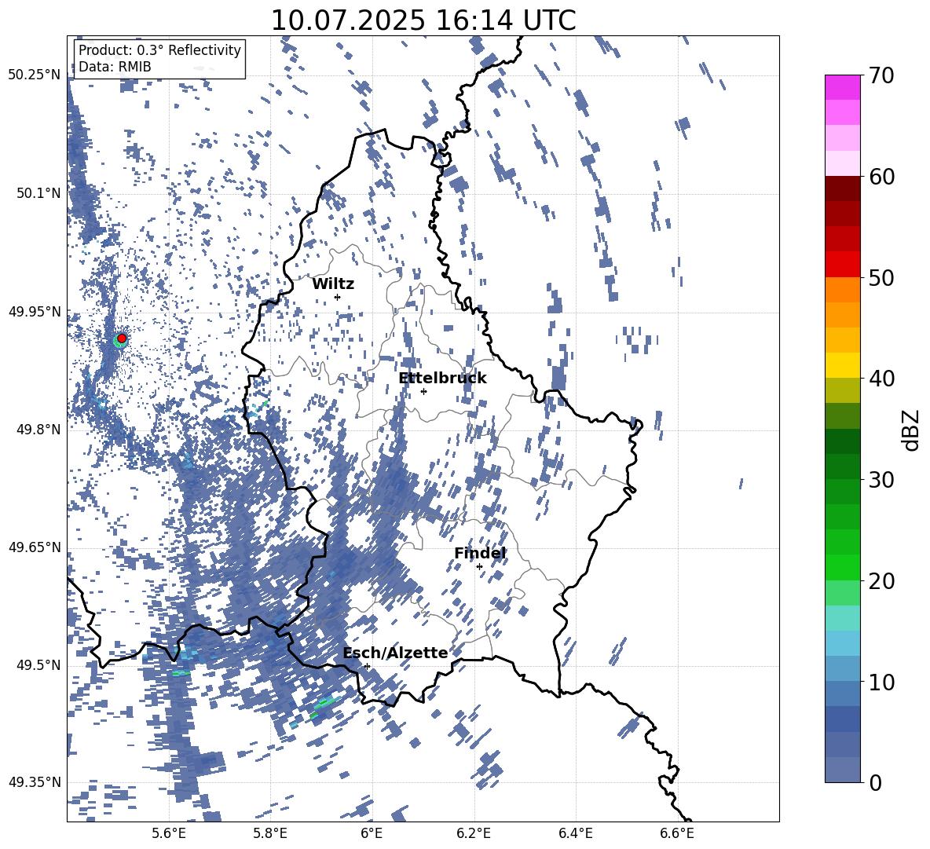Click the 6.2°E longitude label
Image resolution: width=930 pixels, height=849 pixels.
474,833
